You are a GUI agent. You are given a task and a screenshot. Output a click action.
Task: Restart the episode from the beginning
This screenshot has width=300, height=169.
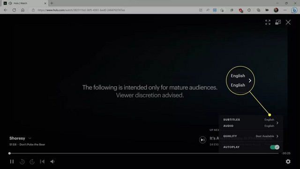click(x=42, y=161)
